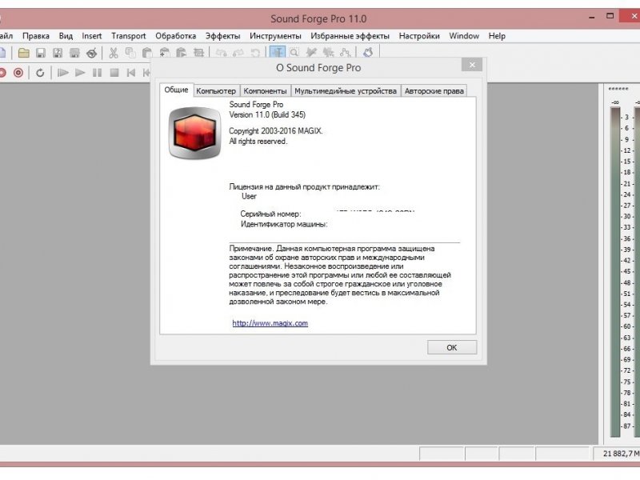Close the О Sound Forge Pro dialog
Image resolution: width=640 pixels, height=480 pixels.
click(472, 65)
